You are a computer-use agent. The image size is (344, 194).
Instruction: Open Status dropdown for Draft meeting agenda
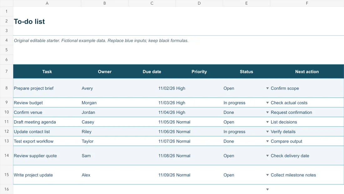[267, 122]
